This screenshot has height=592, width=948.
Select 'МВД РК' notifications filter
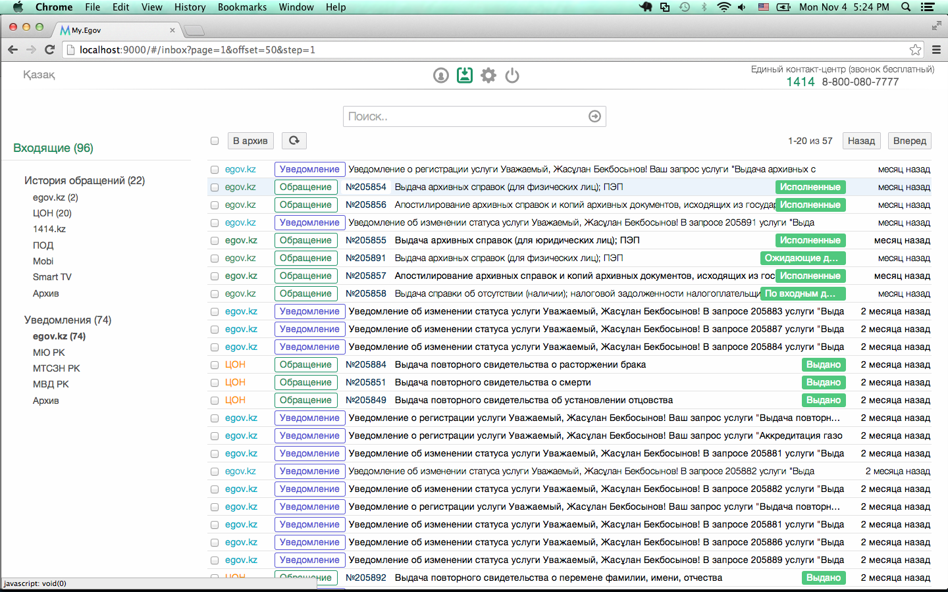click(51, 384)
